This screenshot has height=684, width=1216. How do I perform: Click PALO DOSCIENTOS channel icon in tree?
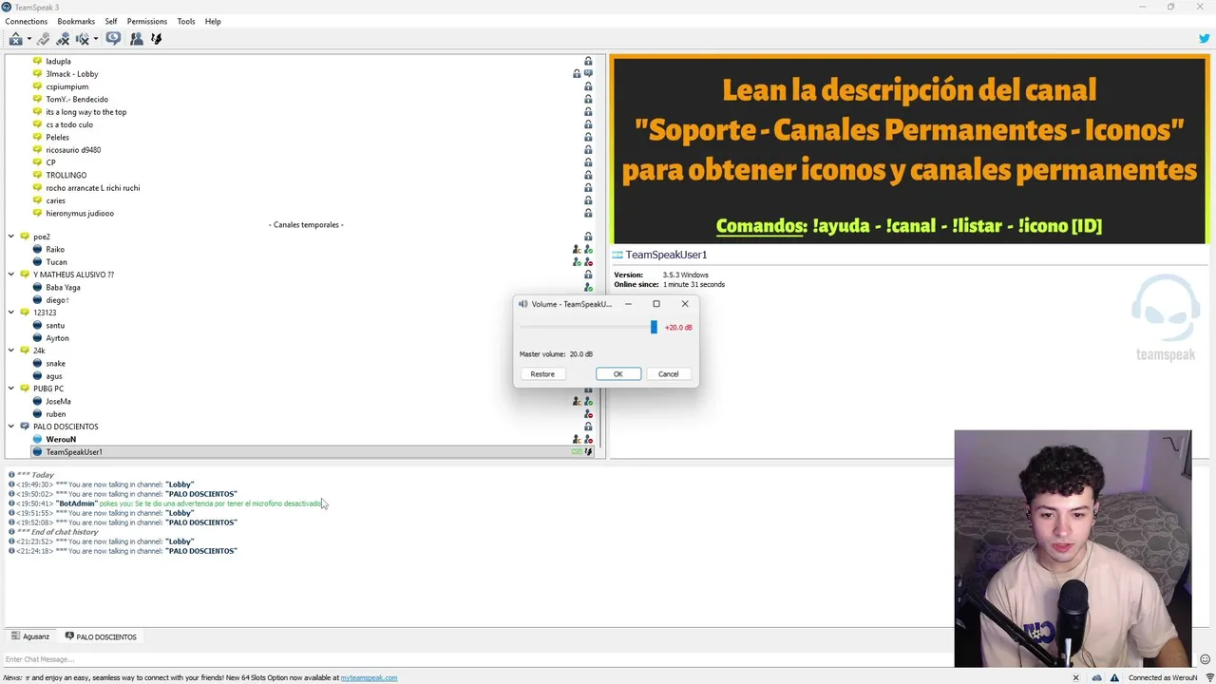coord(25,427)
